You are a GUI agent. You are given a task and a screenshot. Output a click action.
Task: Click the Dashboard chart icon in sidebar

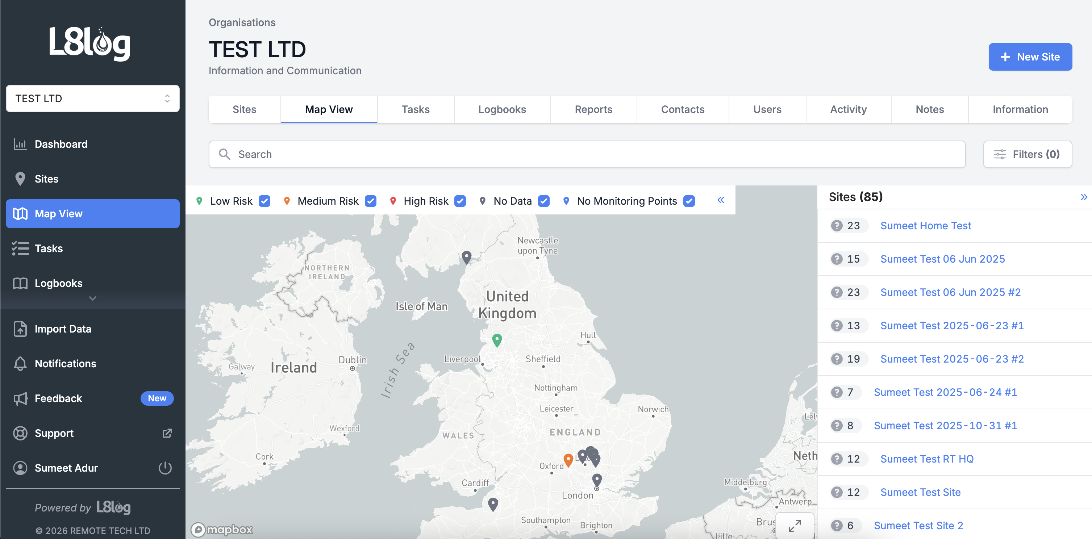(20, 144)
